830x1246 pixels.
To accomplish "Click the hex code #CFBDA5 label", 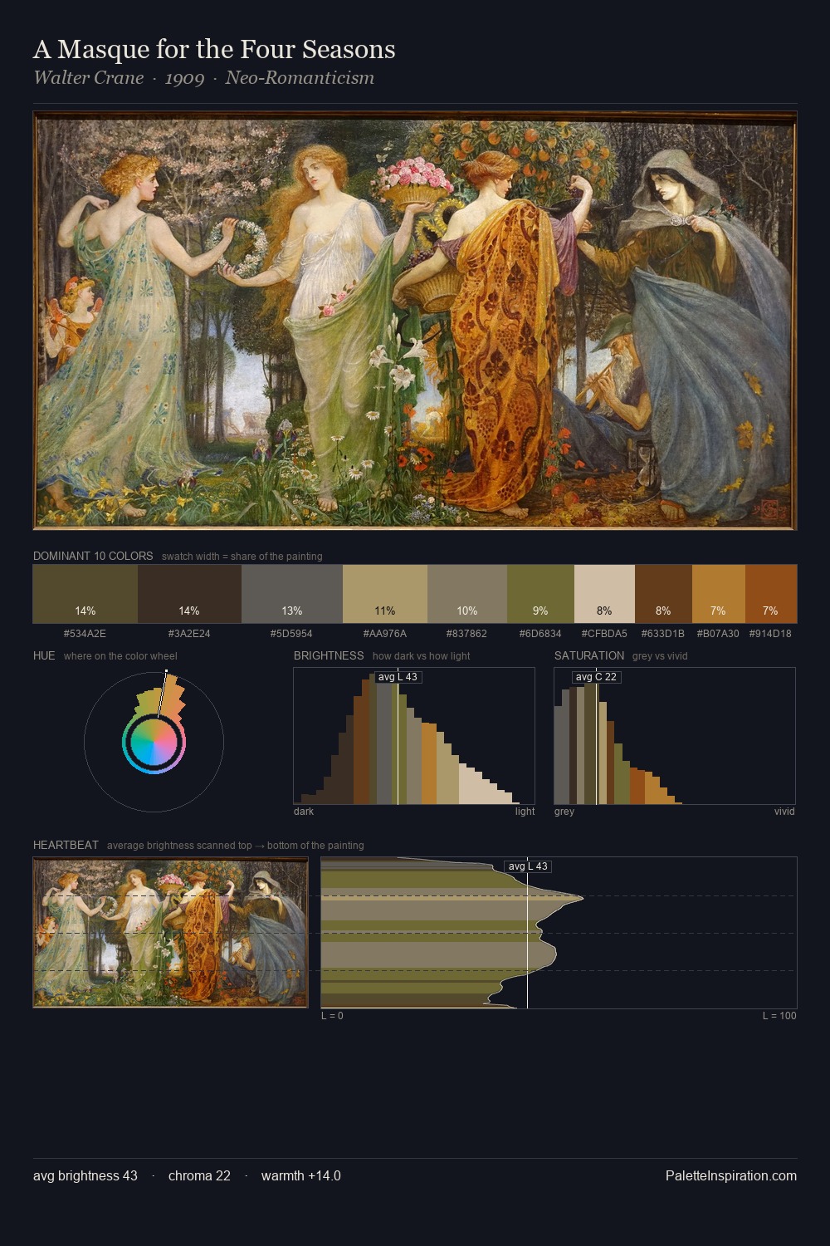I will [x=604, y=634].
